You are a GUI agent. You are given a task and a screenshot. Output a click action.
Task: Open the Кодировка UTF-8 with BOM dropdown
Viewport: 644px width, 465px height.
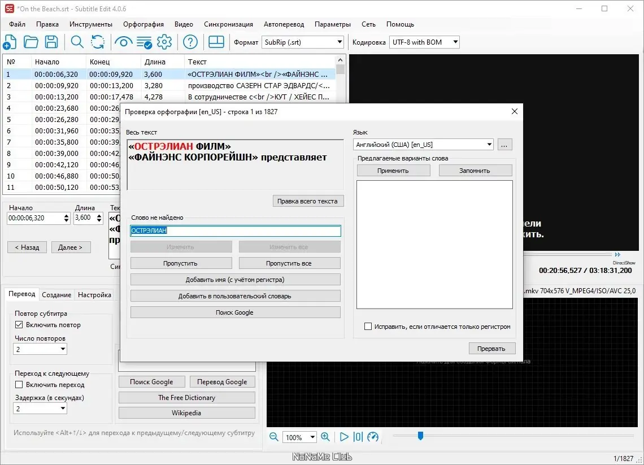coord(424,42)
